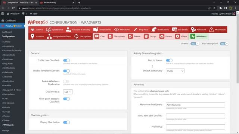Reload the page with browser refresh

point(13,8)
